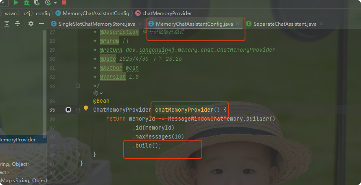Screen dimensions: 361x185
Task: Stop the running process red square
Action: [64, 2]
